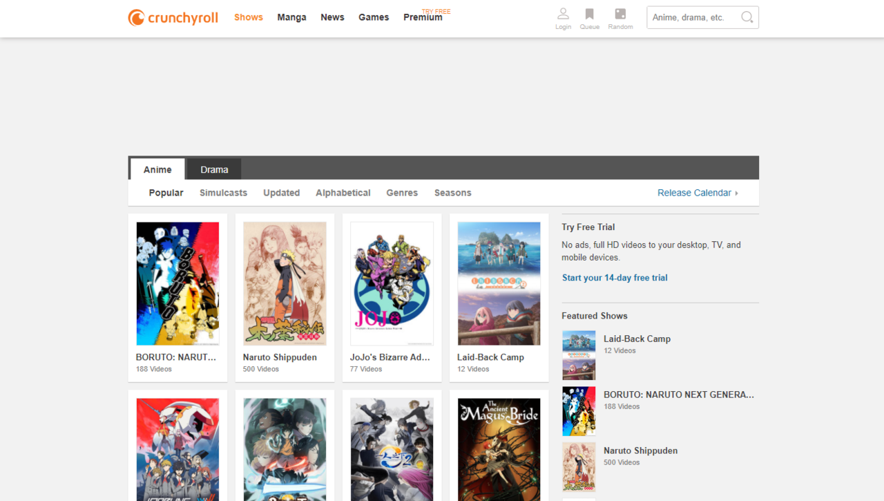Click the 77 Videos text under JoJo
Image resolution: width=884 pixels, height=501 pixels.
(x=366, y=369)
